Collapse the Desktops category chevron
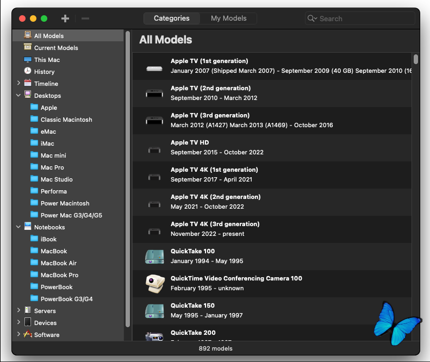This screenshot has width=430, height=362. point(18,95)
